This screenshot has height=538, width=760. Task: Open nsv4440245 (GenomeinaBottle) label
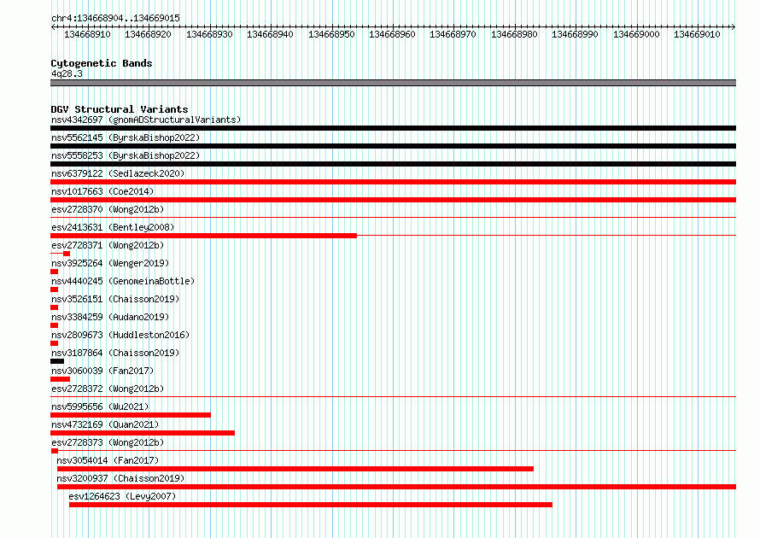pos(123,281)
